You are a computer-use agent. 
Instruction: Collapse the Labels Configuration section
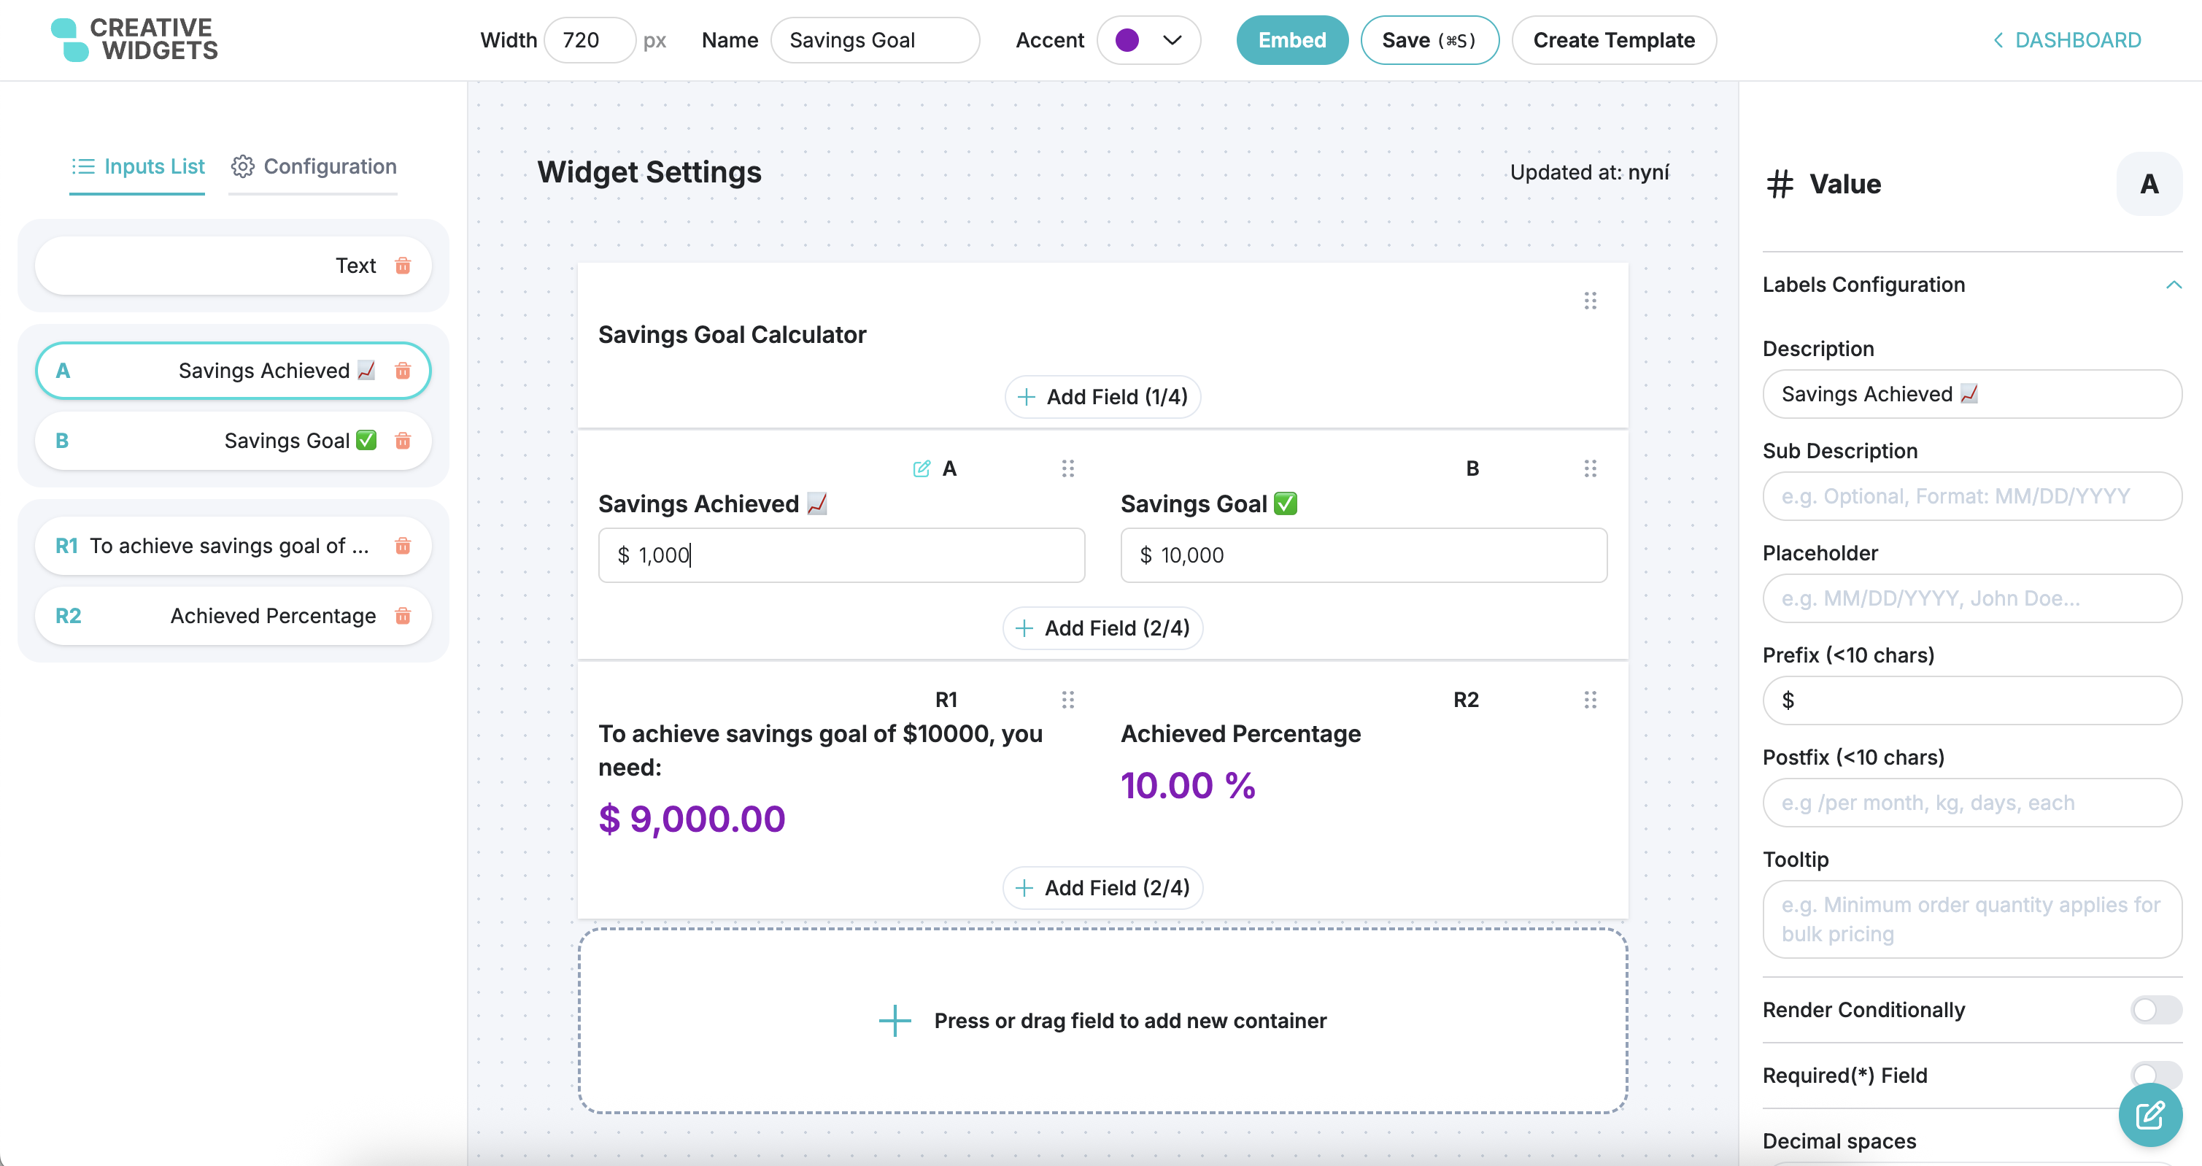tap(2174, 285)
